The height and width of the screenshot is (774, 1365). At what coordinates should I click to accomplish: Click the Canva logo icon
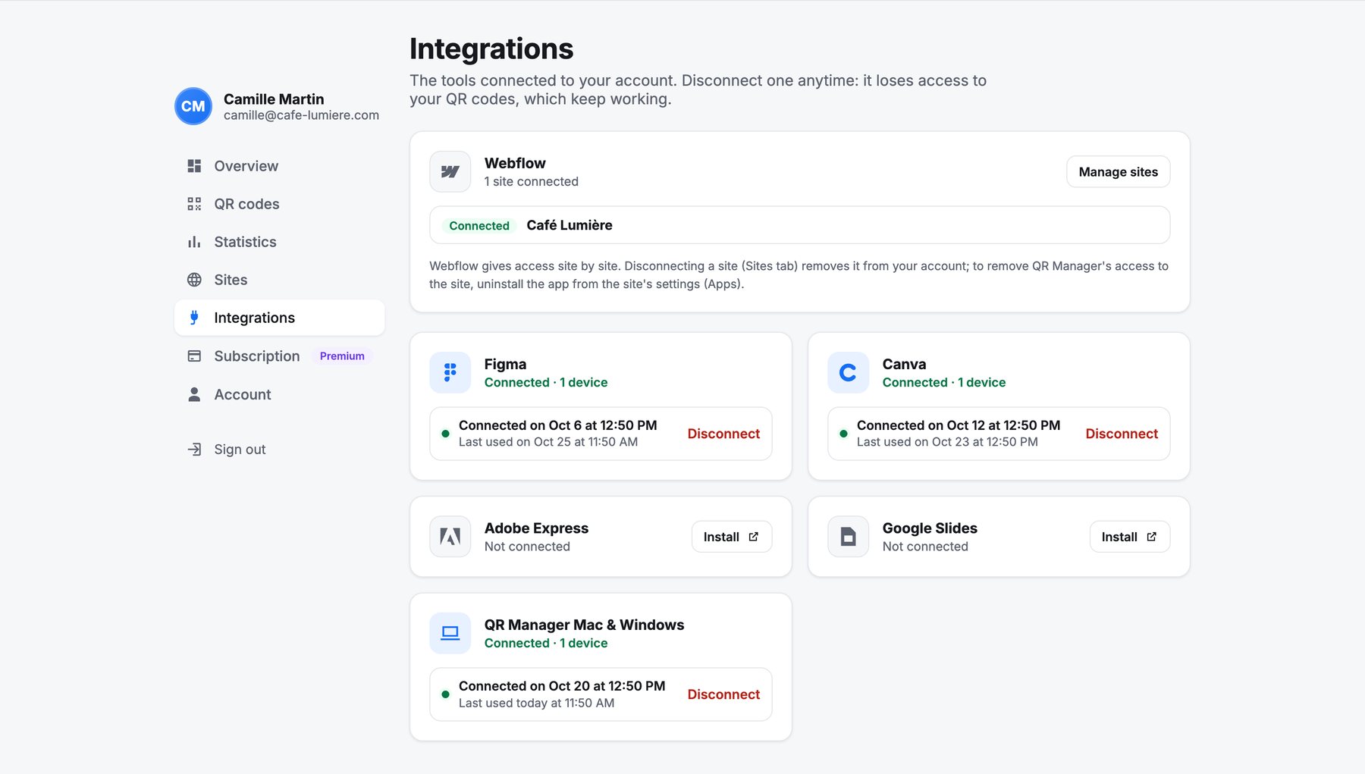(x=849, y=373)
